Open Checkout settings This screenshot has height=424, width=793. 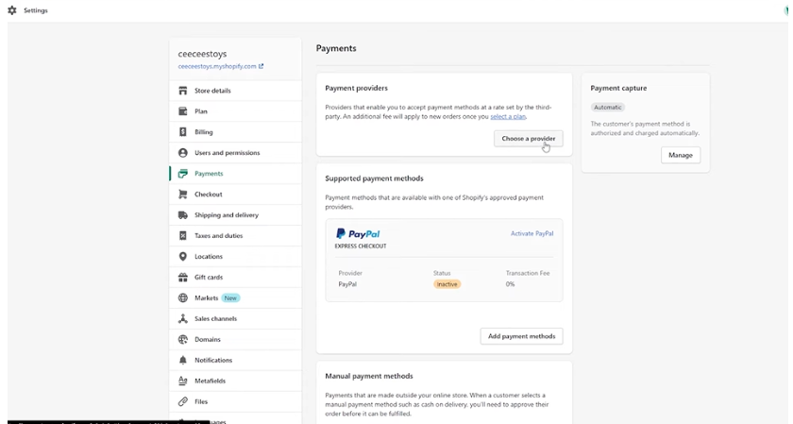(x=235, y=195)
